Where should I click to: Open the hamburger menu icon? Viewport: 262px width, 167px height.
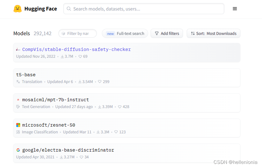pos(235,9)
